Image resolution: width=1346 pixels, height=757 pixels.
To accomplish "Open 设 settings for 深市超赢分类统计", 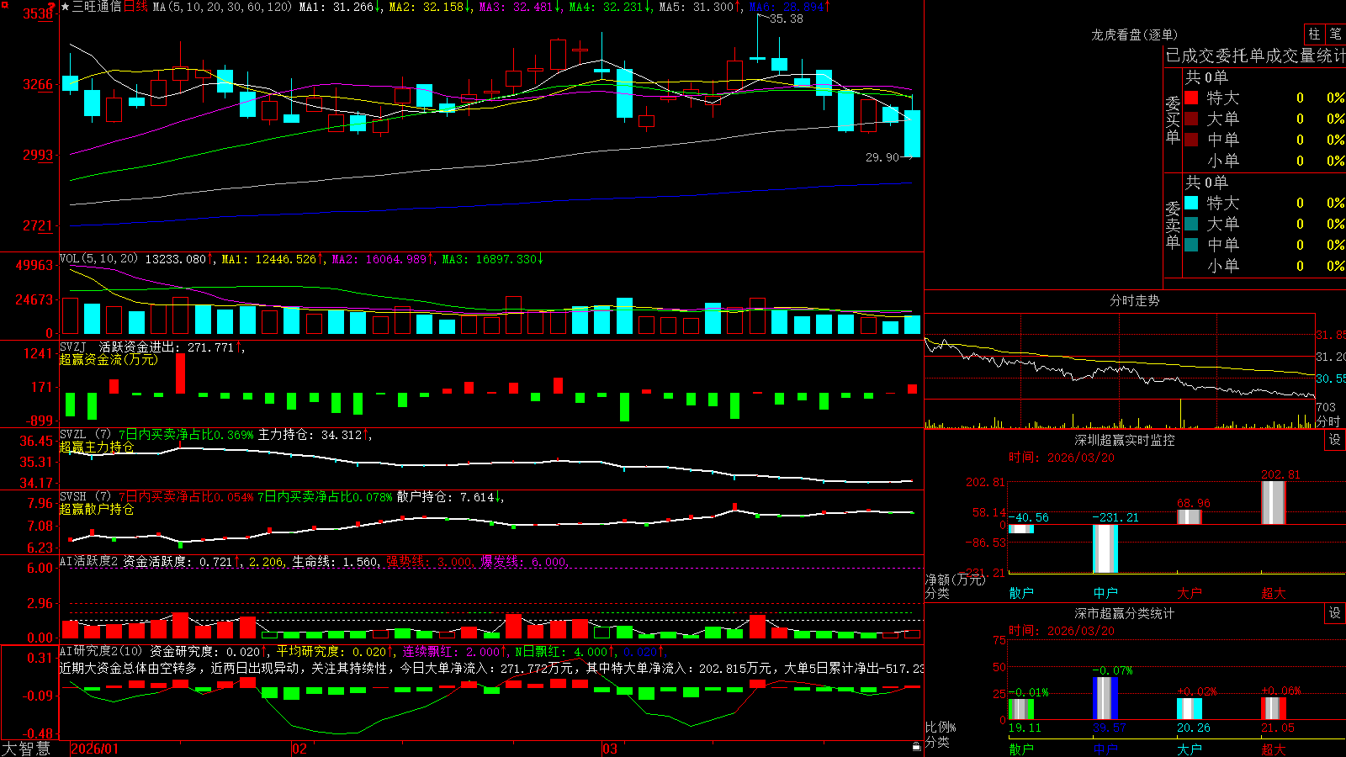I will click(x=1335, y=613).
